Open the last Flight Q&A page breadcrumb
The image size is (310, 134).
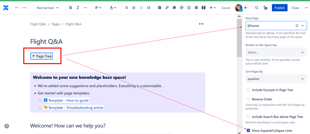point(73,24)
